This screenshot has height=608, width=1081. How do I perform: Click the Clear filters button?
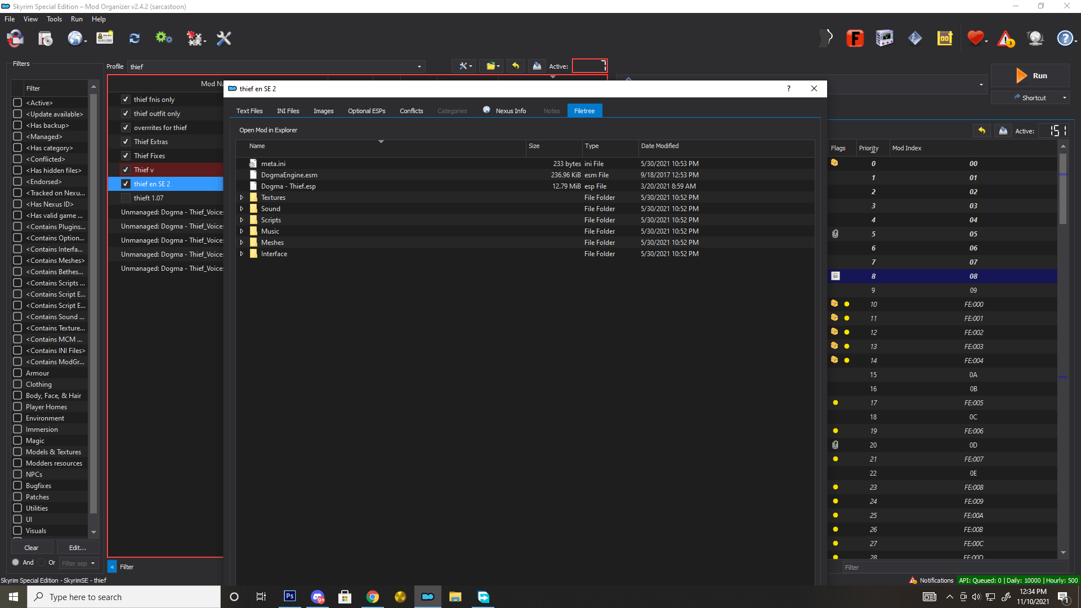(32, 548)
